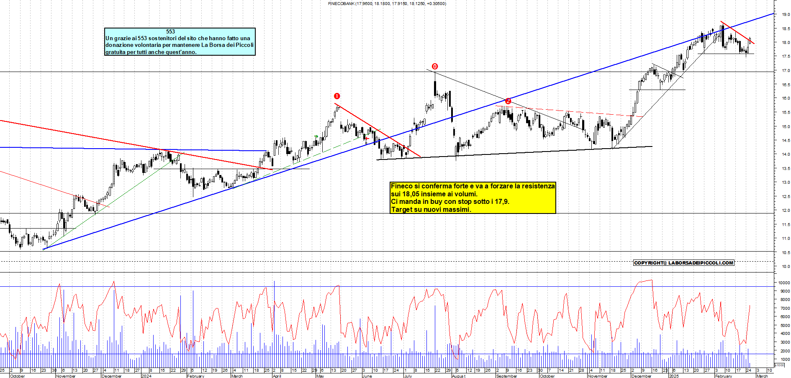Viewport: 791px width, 378px height.
Task: Click the 16.0 price axis label
Action: (x=786, y=98)
